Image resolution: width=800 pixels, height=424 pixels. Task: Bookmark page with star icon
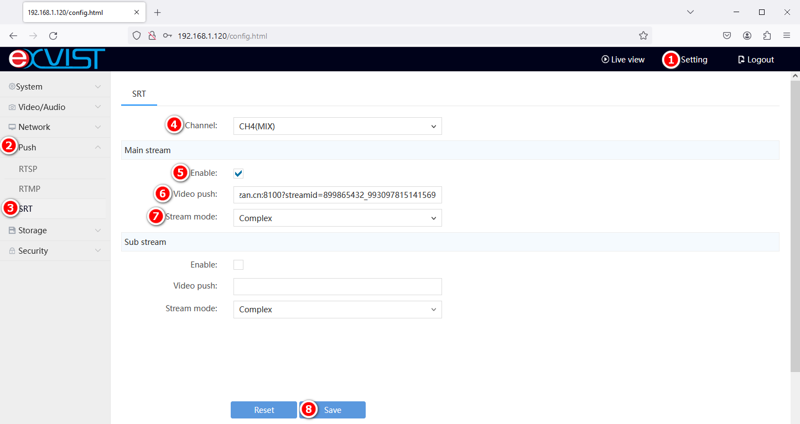pyautogui.click(x=643, y=36)
